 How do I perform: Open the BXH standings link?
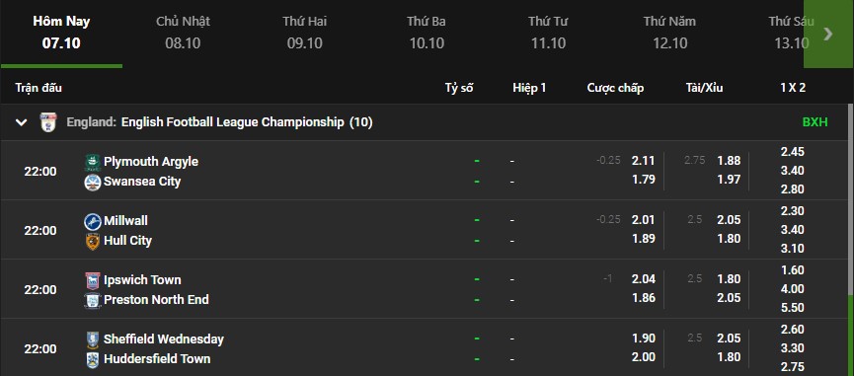[815, 122]
